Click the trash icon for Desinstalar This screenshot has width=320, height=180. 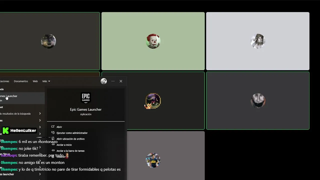[53, 157]
